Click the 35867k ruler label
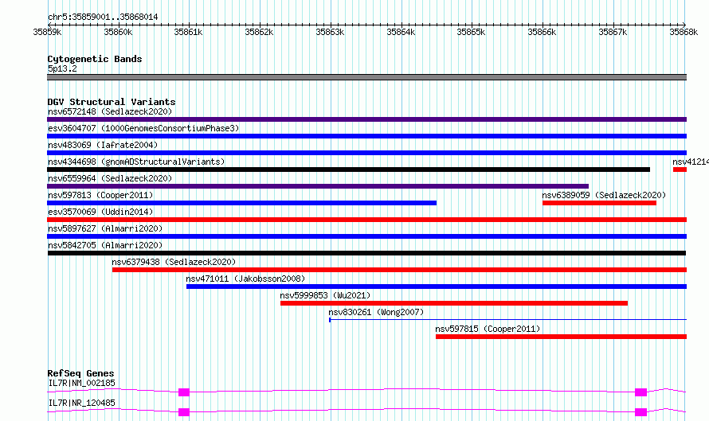Viewport: 709px width, 421px height. [613, 32]
